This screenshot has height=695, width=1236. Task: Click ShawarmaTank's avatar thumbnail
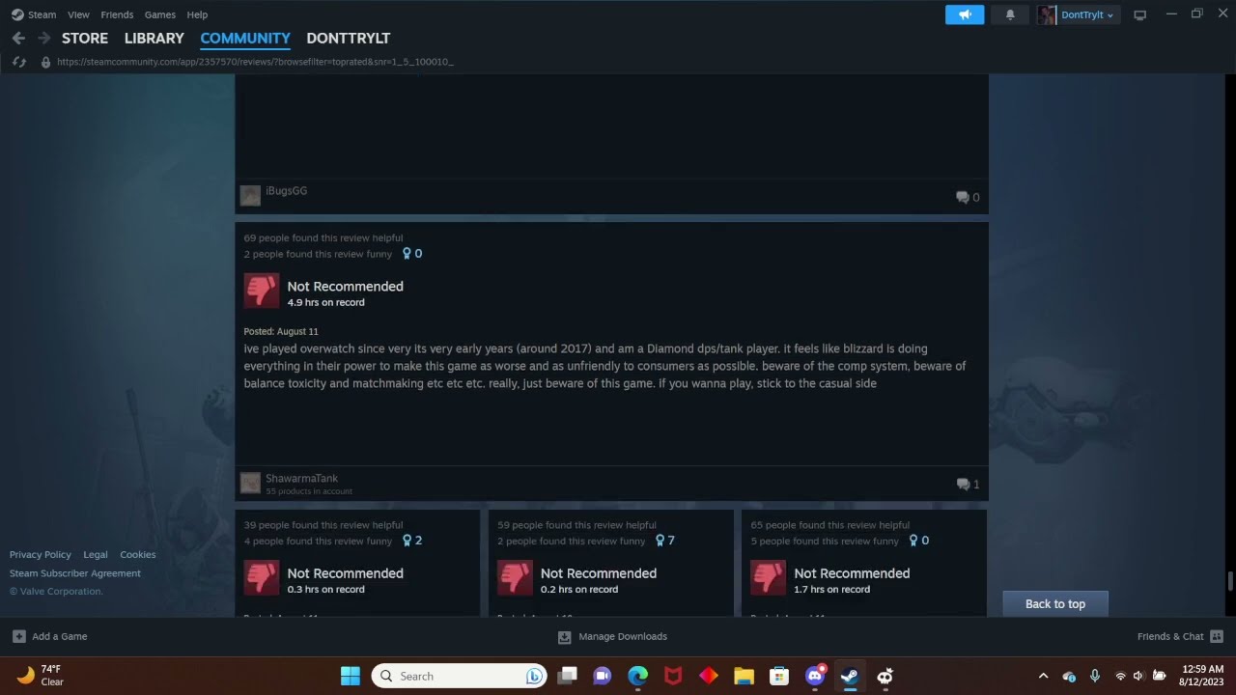tap(250, 483)
